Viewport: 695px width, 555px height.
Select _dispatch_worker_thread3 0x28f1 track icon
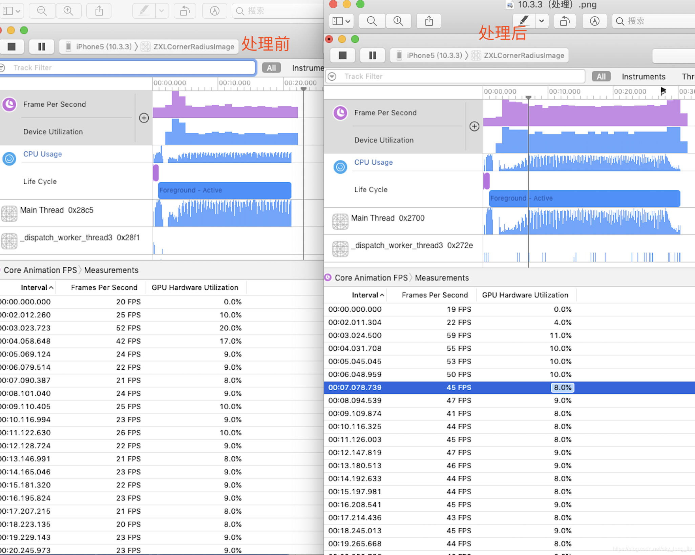tap(9, 241)
